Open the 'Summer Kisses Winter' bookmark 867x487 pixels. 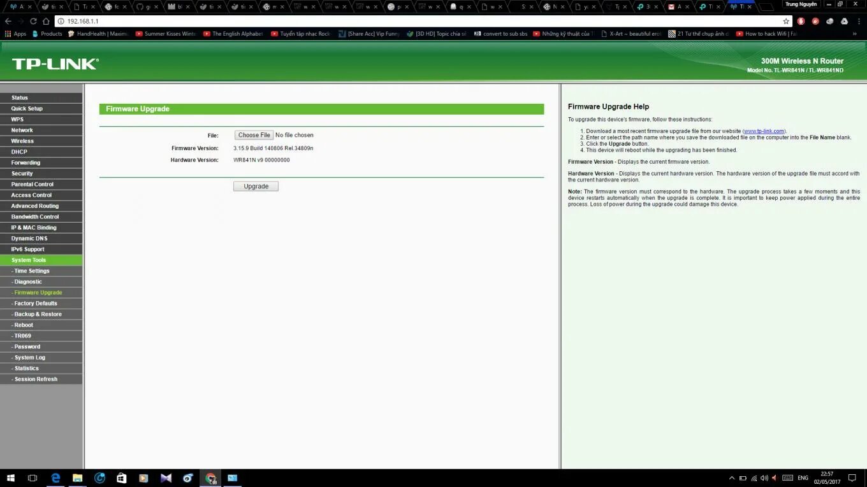(166, 34)
